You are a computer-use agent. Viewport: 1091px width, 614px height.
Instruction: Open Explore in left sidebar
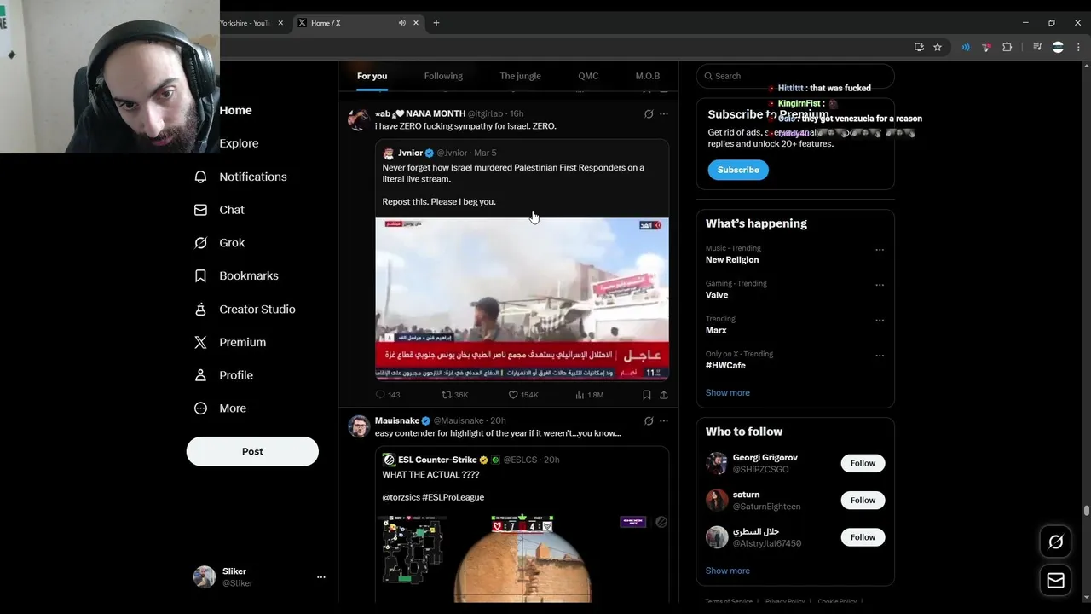239,143
